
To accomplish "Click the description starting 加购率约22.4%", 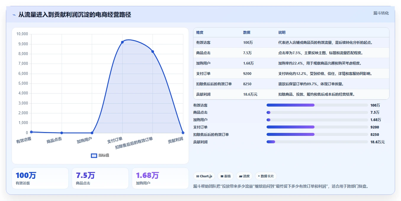I will (320, 63).
